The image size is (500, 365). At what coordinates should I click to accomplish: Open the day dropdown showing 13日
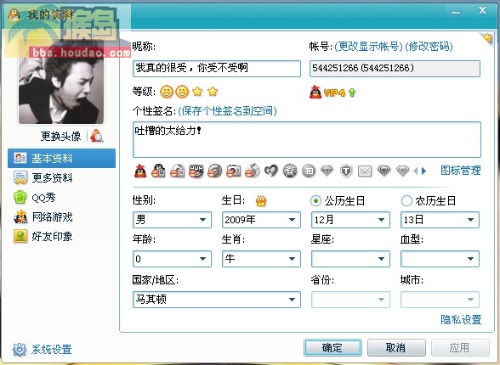coord(440,220)
